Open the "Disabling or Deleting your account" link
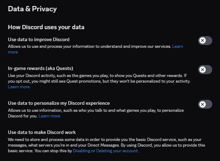 (x=106, y=151)
